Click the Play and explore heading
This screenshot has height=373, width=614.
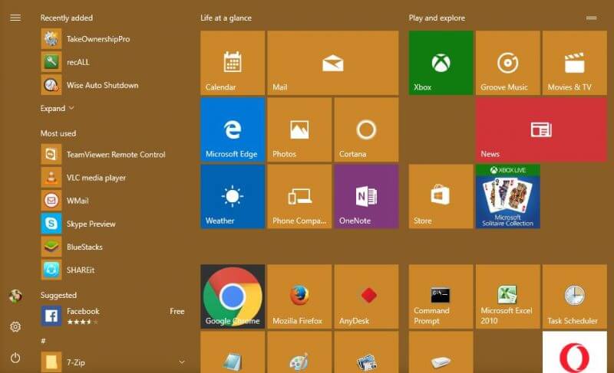coord(437,18)
